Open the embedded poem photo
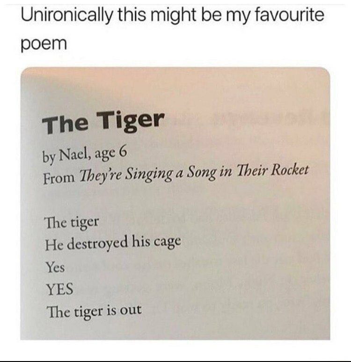 175,203
